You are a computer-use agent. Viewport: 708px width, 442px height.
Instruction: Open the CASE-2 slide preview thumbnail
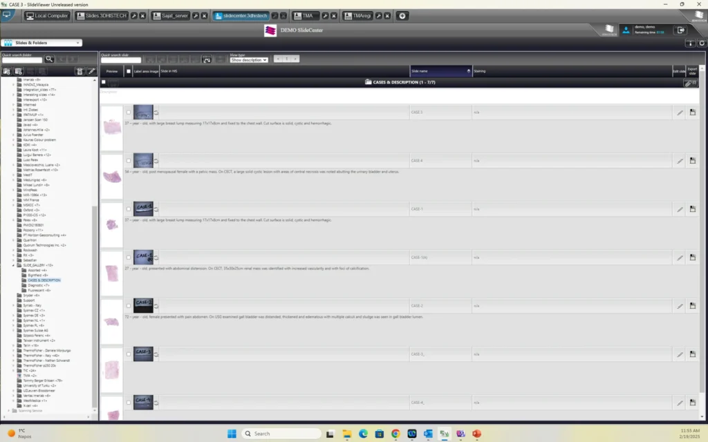point(111,321)
